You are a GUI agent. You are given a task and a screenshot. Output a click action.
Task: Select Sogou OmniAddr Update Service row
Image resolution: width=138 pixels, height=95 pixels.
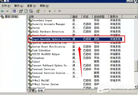coord(75,39)
